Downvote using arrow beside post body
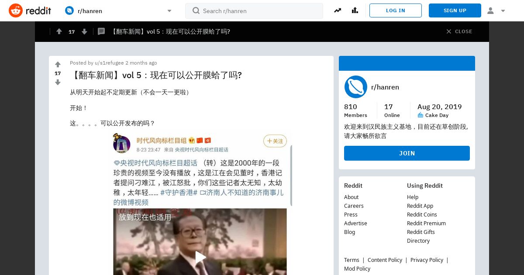 pyautogui.click(x=58, y=82)
